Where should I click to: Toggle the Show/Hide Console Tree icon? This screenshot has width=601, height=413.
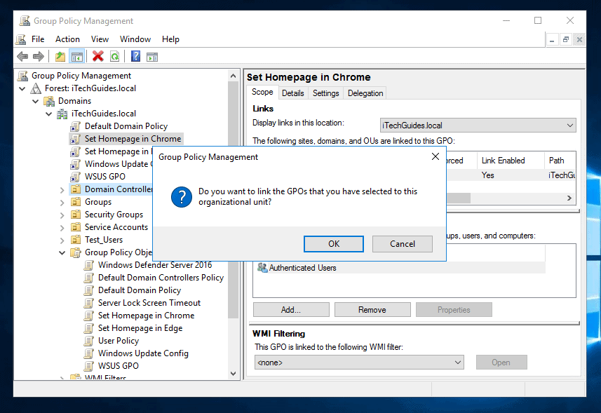[77, 57]
